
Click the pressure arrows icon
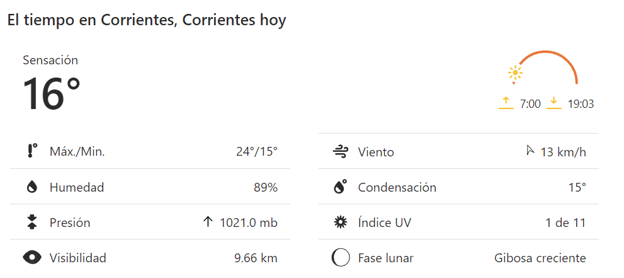[x=32, y=223]
